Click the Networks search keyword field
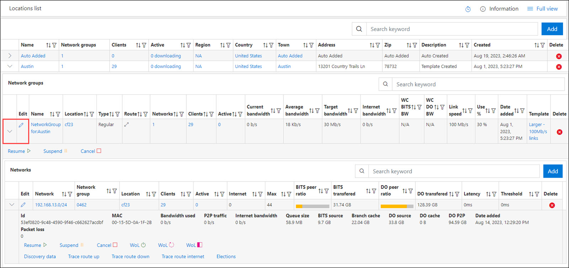Screen dimensions: 569x268 [x=453, y=171]
